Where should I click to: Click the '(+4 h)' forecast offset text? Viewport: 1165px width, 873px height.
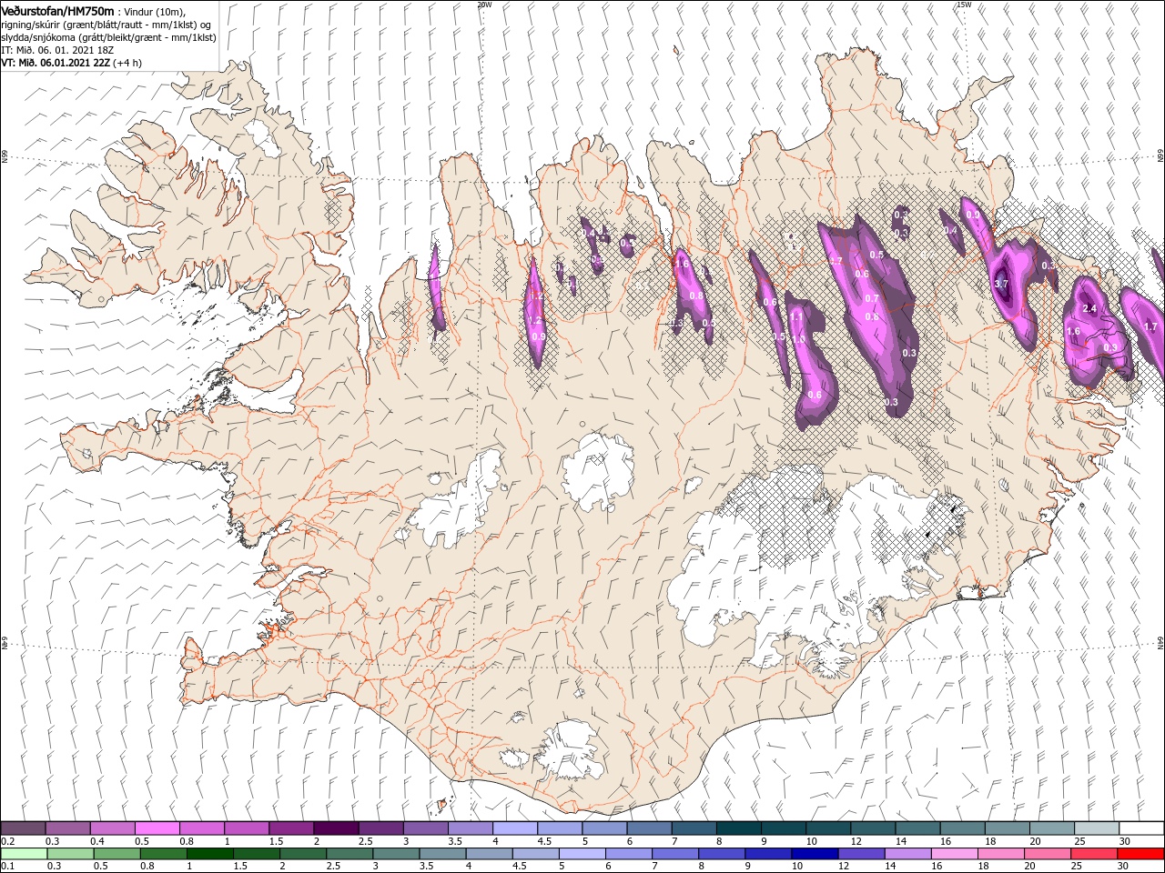tap(127, 63)
